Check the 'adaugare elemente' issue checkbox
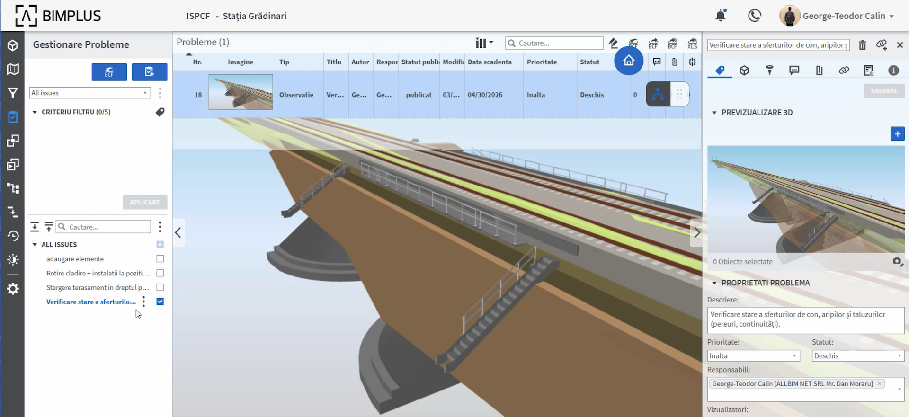Screen dimensions: 909x417 click(160, 259)
